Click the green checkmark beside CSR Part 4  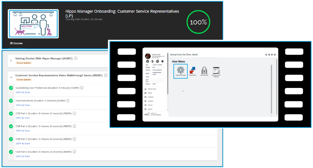11,152
